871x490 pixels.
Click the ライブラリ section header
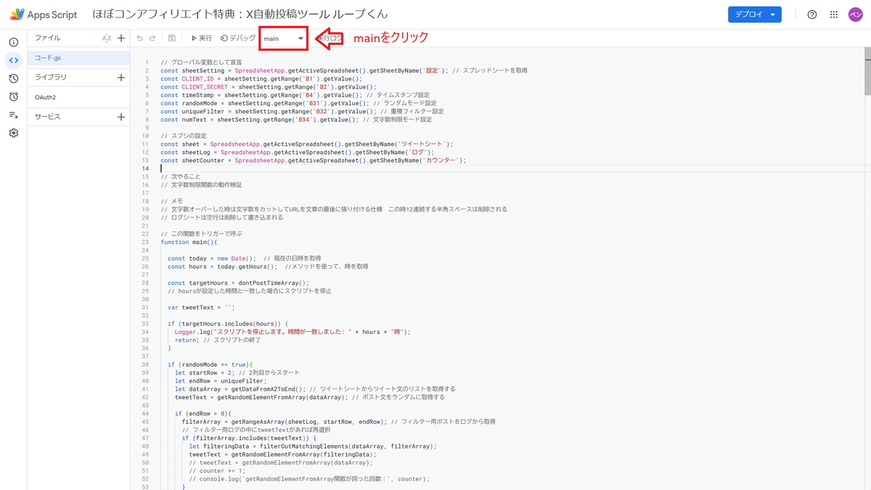coord(51,77)
